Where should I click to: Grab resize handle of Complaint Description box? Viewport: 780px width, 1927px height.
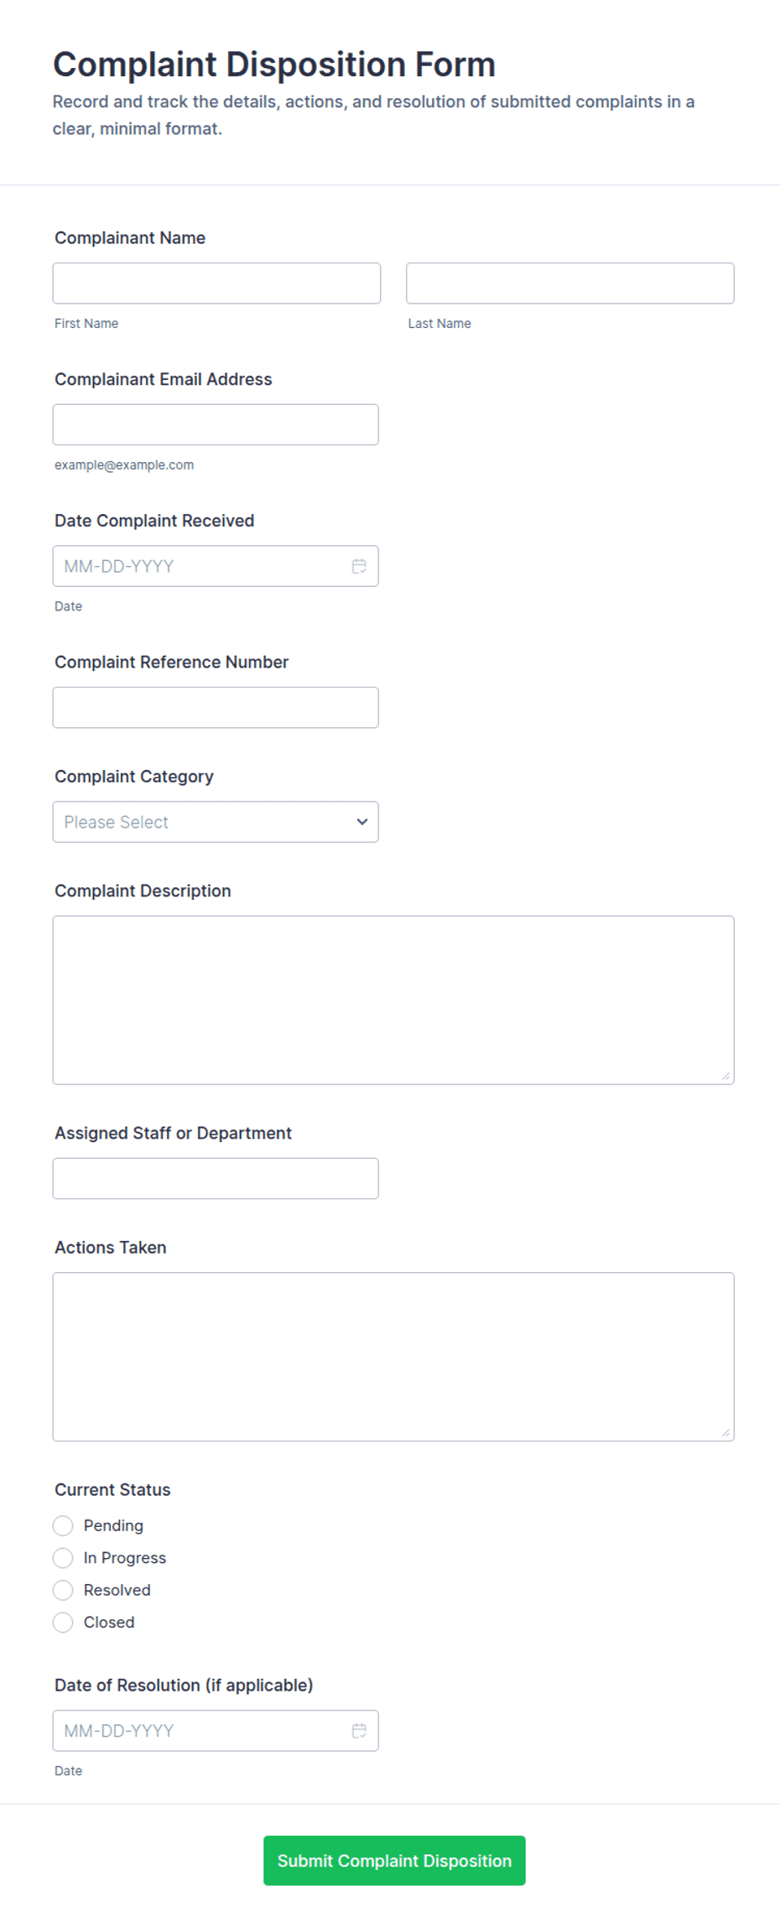(x=725, y=1076)
